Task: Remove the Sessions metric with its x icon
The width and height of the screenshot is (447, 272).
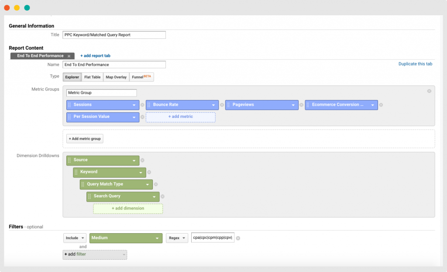Action: tap(142, 105)
